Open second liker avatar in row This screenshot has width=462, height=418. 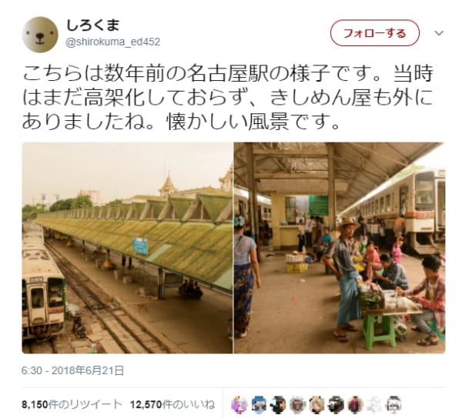[x=259, y=404]
